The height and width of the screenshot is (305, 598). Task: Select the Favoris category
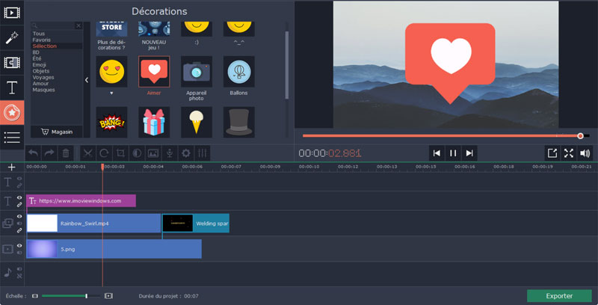pos(41,40)
